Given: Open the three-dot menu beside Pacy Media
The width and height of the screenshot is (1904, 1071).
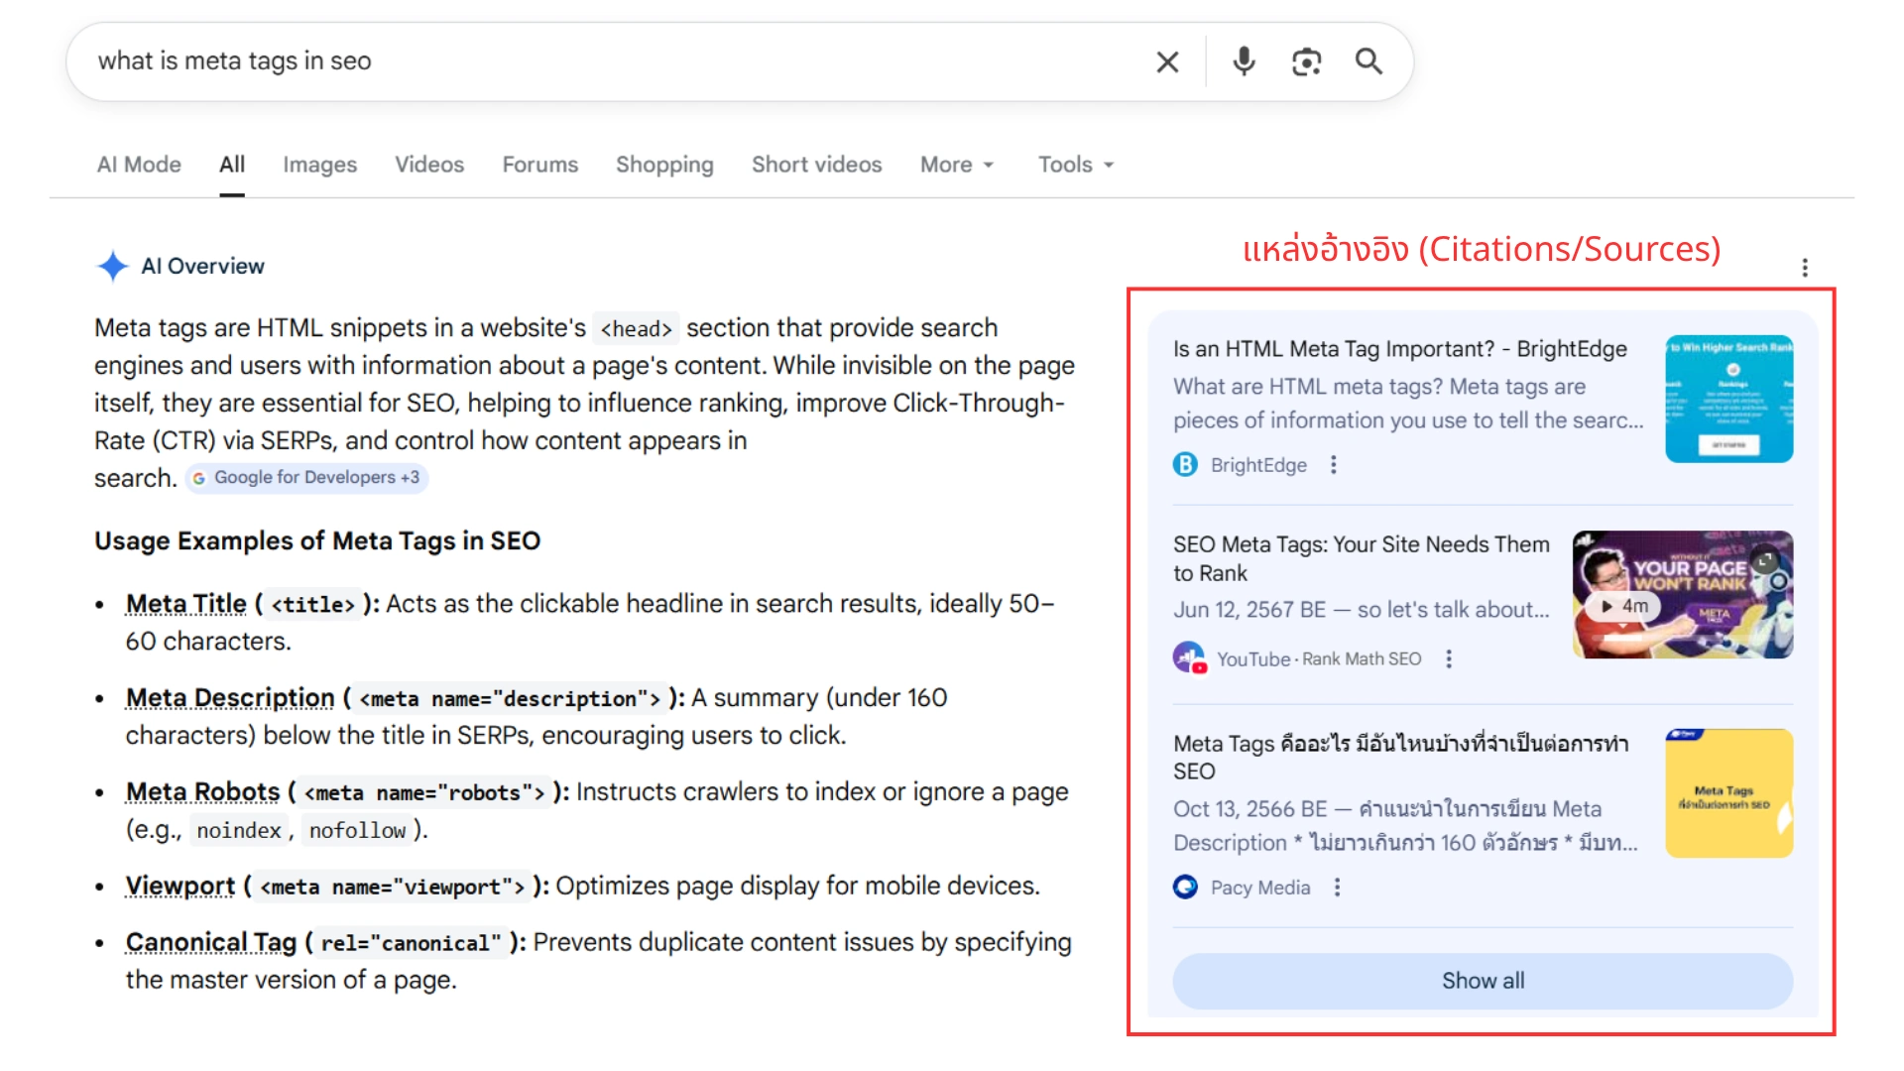Looking at the screenshot, I should [1337, 887].
